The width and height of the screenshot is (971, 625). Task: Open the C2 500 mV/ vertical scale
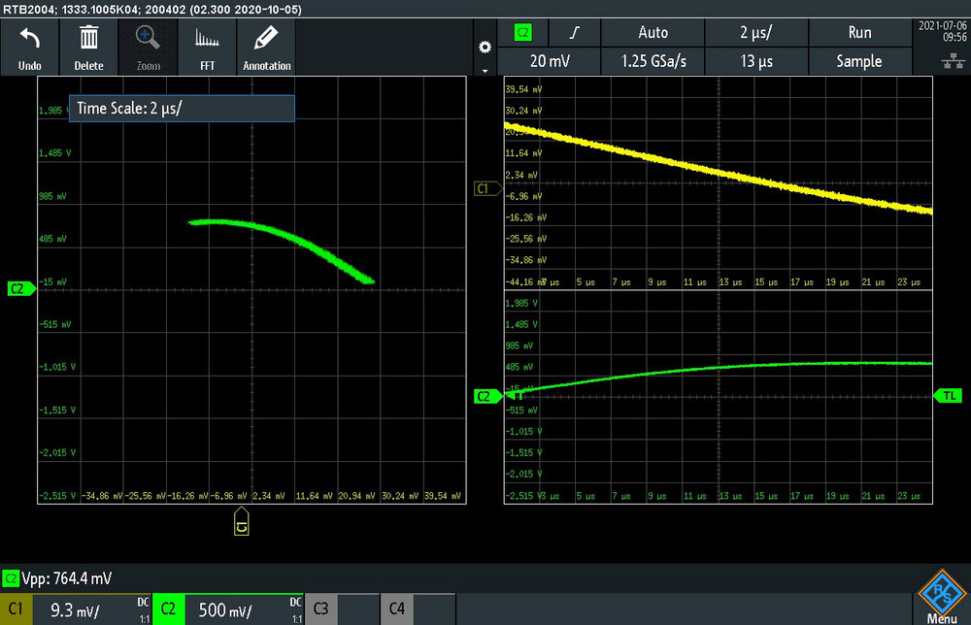[x=244, y=609]
